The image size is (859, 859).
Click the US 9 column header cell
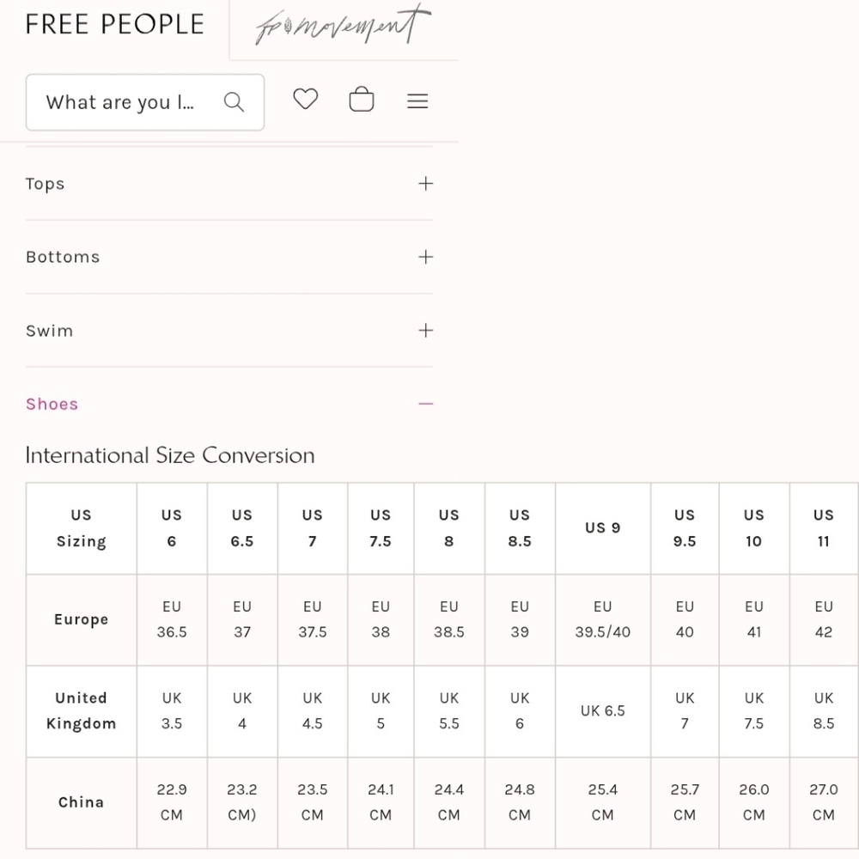603,528
